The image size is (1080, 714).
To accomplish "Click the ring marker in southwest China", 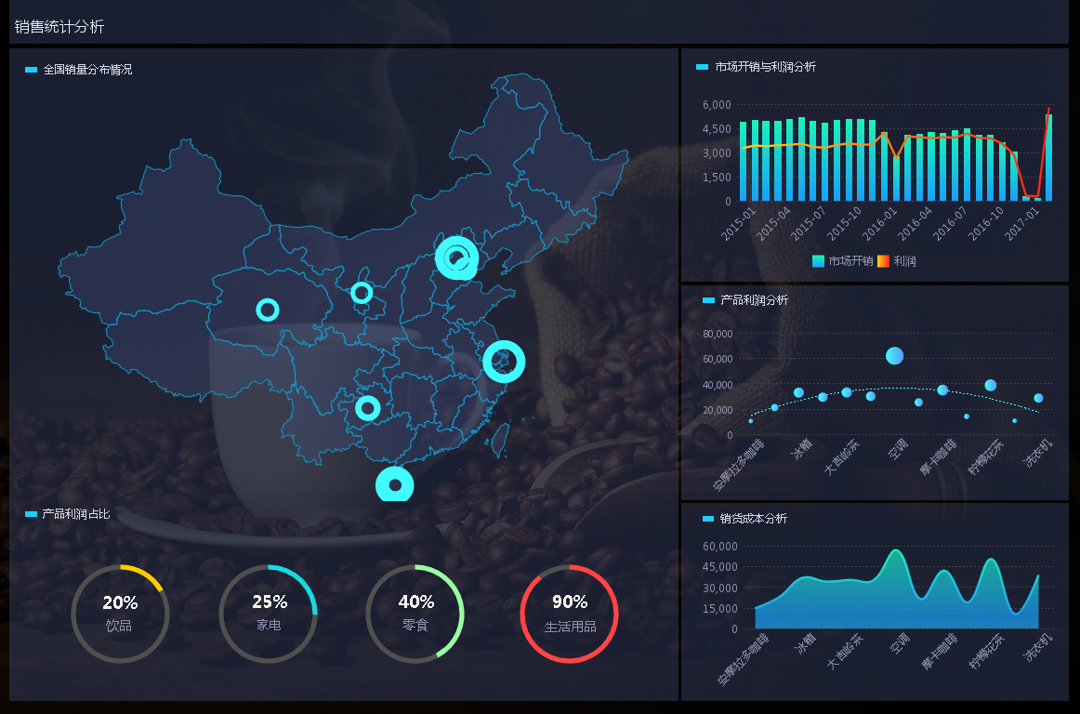I will point(368,408).
